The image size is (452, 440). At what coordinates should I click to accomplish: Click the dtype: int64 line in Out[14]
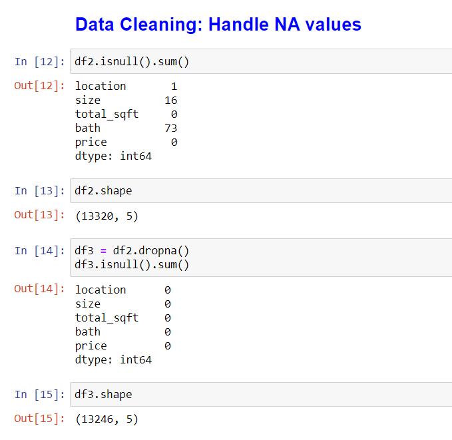point(113,360)
